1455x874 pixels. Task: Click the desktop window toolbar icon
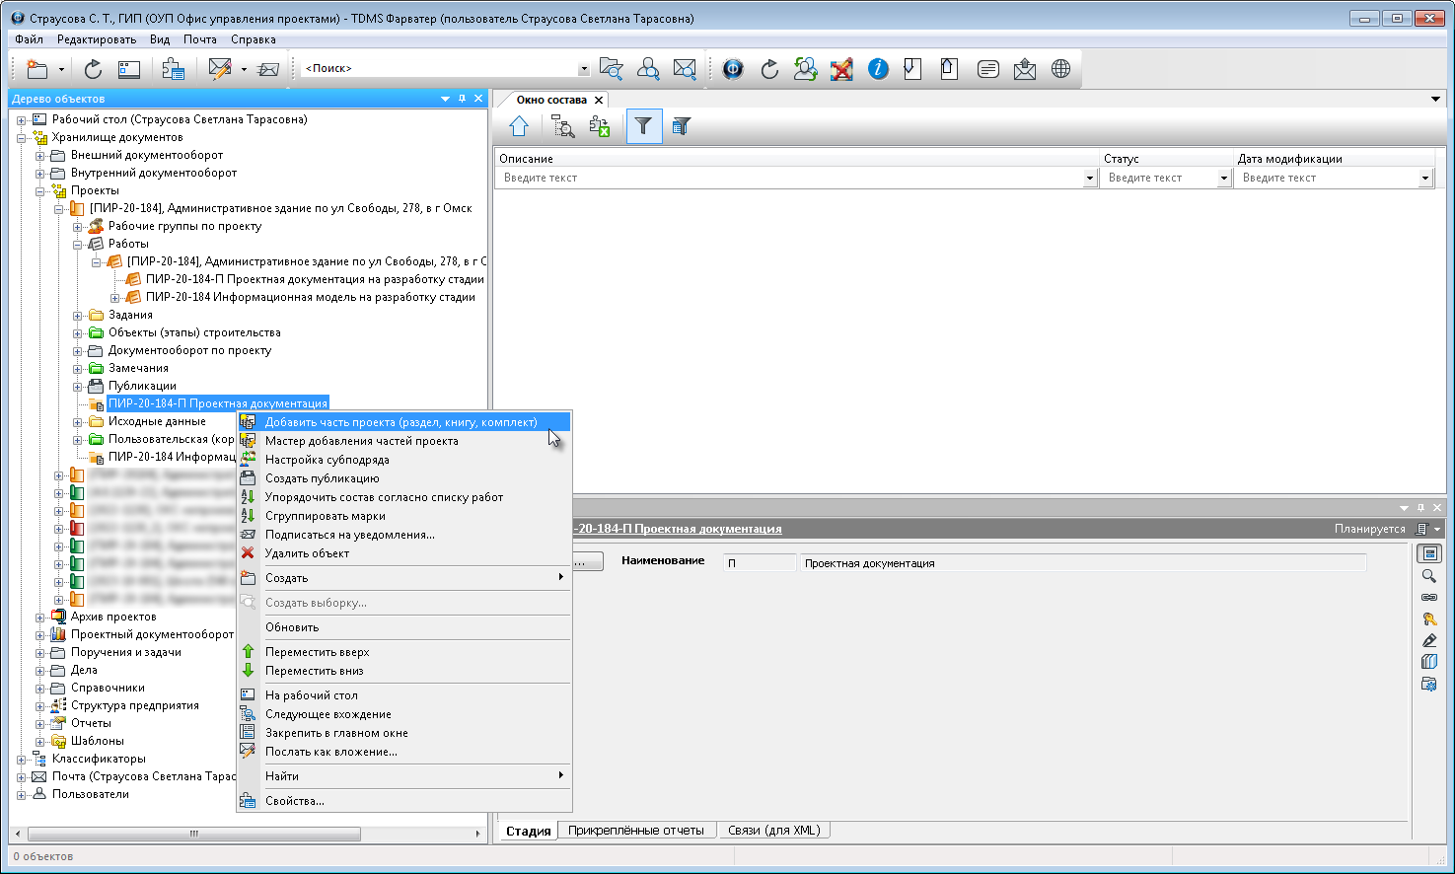pyautogui.click(x=129, y=69)
